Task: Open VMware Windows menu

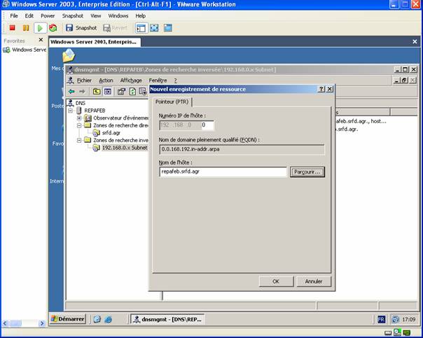Action: (x=118, y=16)
